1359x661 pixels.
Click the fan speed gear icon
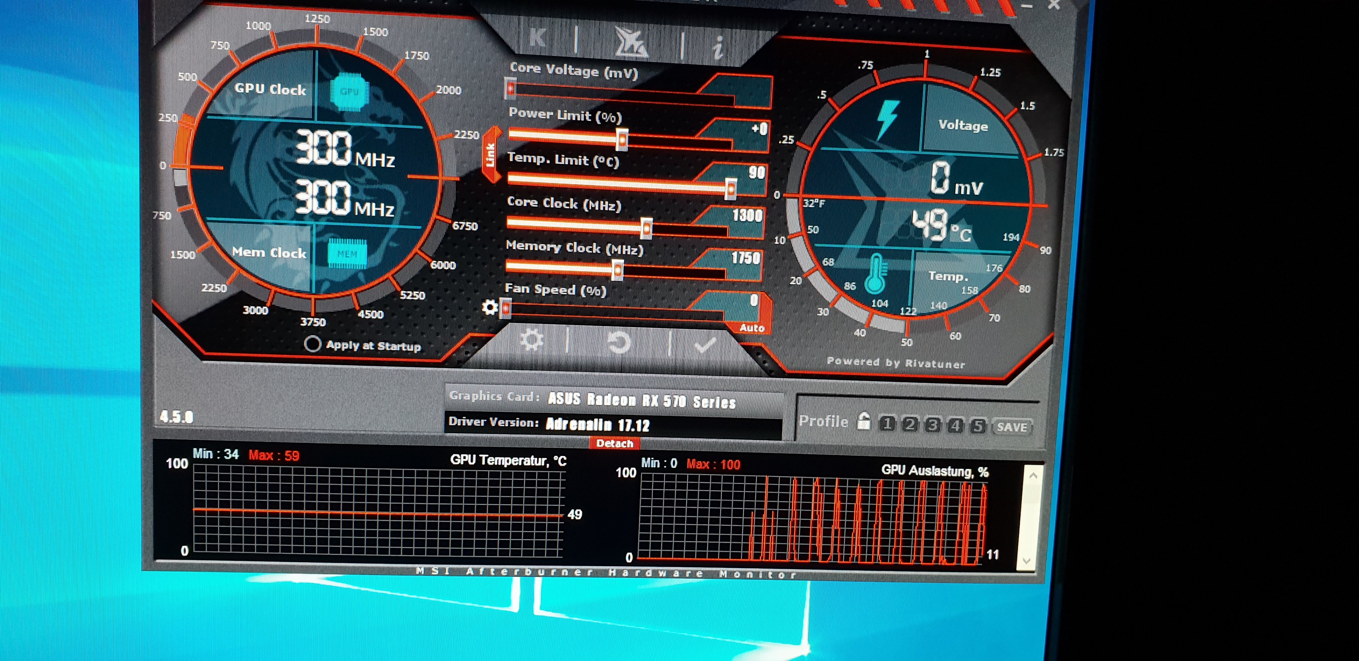489,307
